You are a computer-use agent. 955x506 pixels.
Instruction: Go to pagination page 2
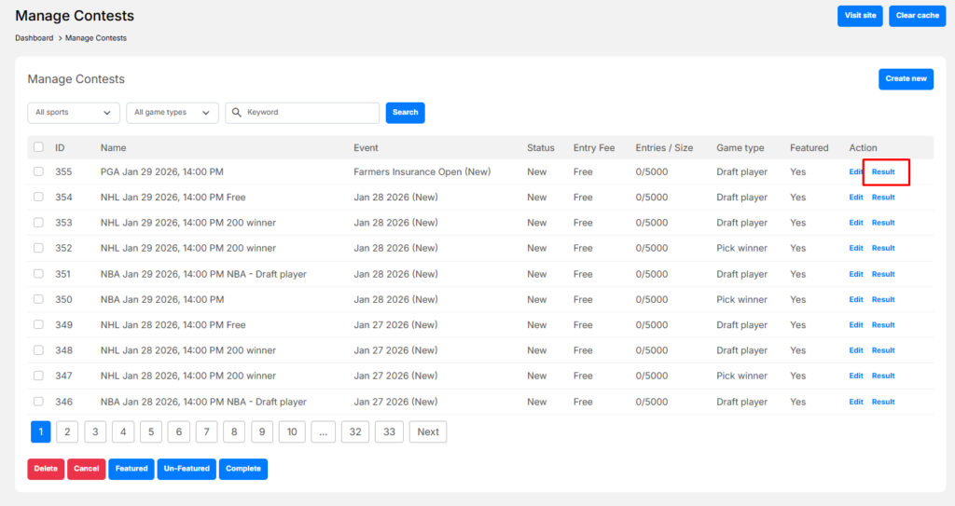(x=67, y=431)
